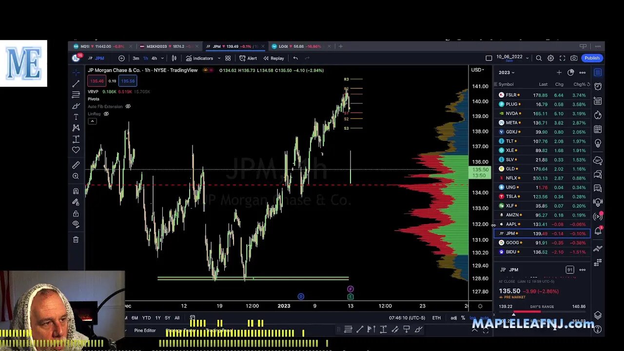Toggle adj adjustment for dividends
The height and width of the screenshot is (351, 624).
pyautogui.click(x=453, y=318)
